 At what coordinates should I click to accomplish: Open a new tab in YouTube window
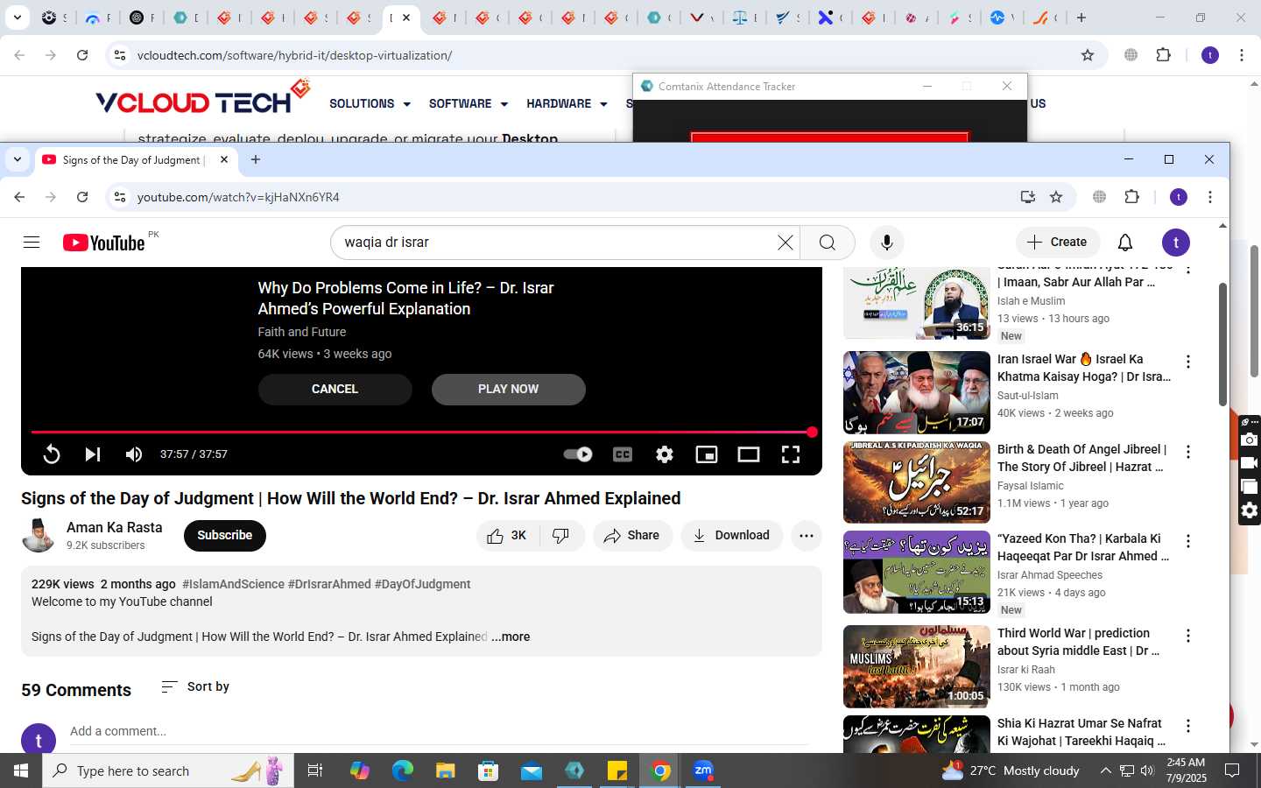pos(256,159)
